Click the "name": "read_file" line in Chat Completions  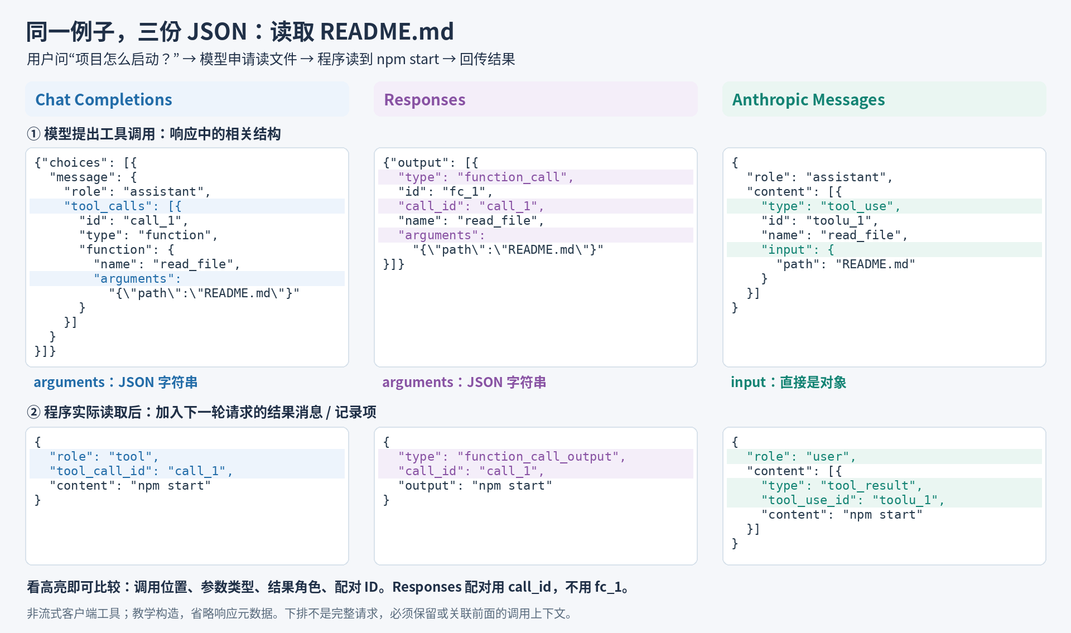tap(167, 264)
